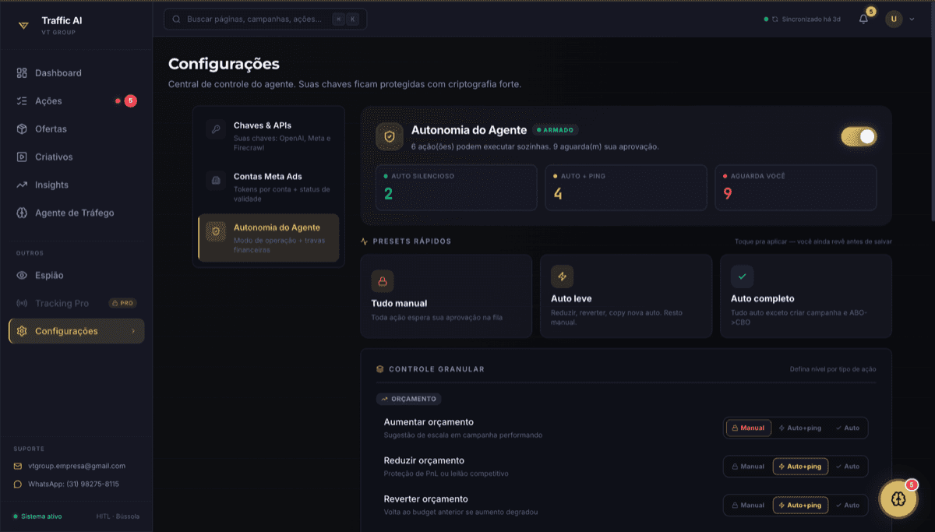Click the Auto silencioso counter card
935x532 pixels.
coord(456,188)
